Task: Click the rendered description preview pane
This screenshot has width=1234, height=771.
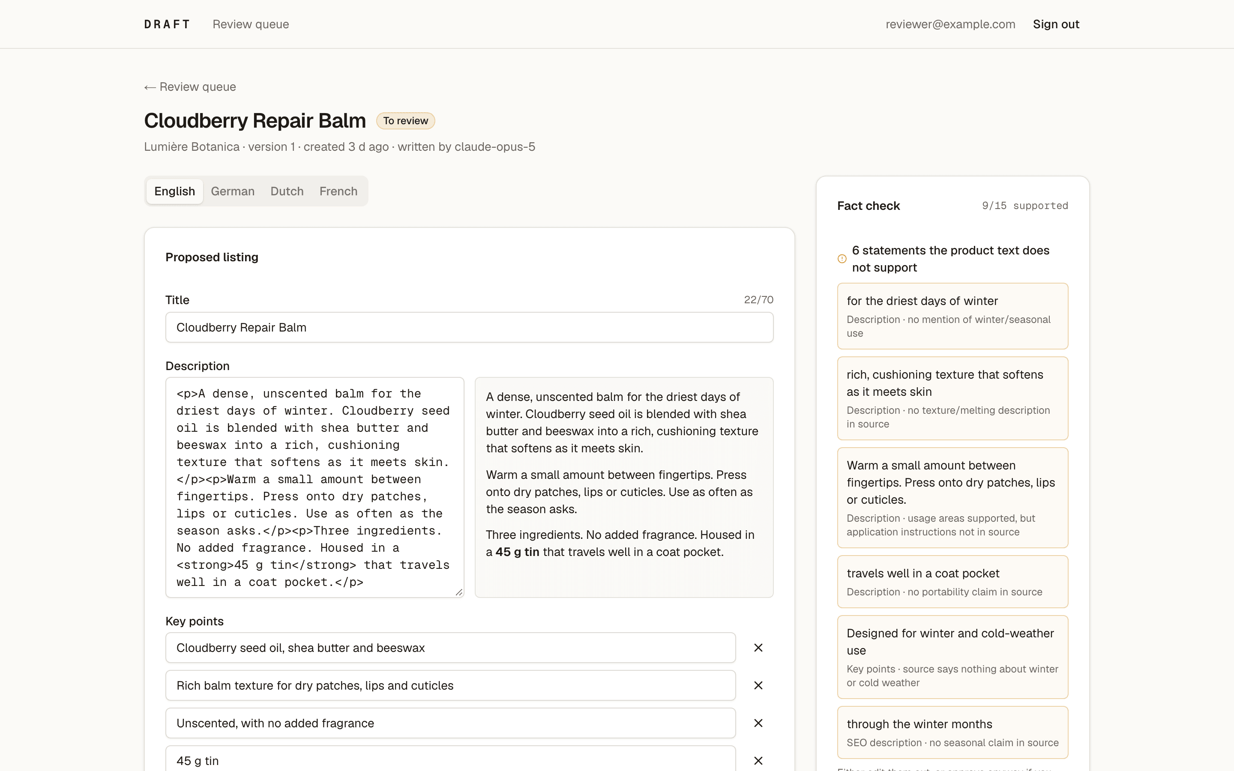Action: tap(624, 487)
